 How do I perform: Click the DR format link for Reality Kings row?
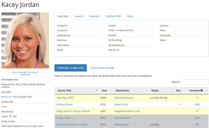click(197, 124)
